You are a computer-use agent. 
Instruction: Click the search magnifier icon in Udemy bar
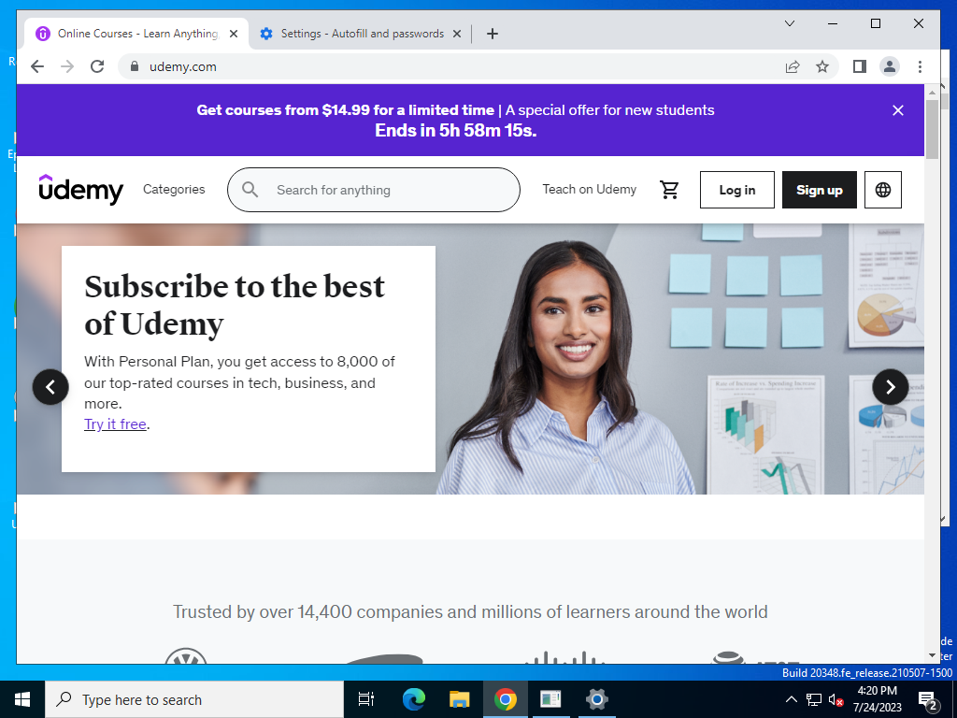(x=250, y=190)
